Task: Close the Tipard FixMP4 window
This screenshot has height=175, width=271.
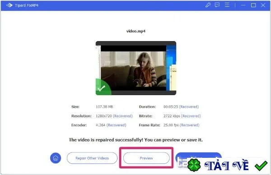Action: pos(263,5)
